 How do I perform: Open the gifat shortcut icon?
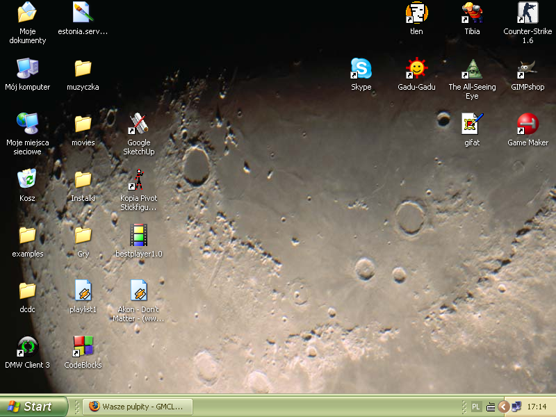tap(472, 124)
